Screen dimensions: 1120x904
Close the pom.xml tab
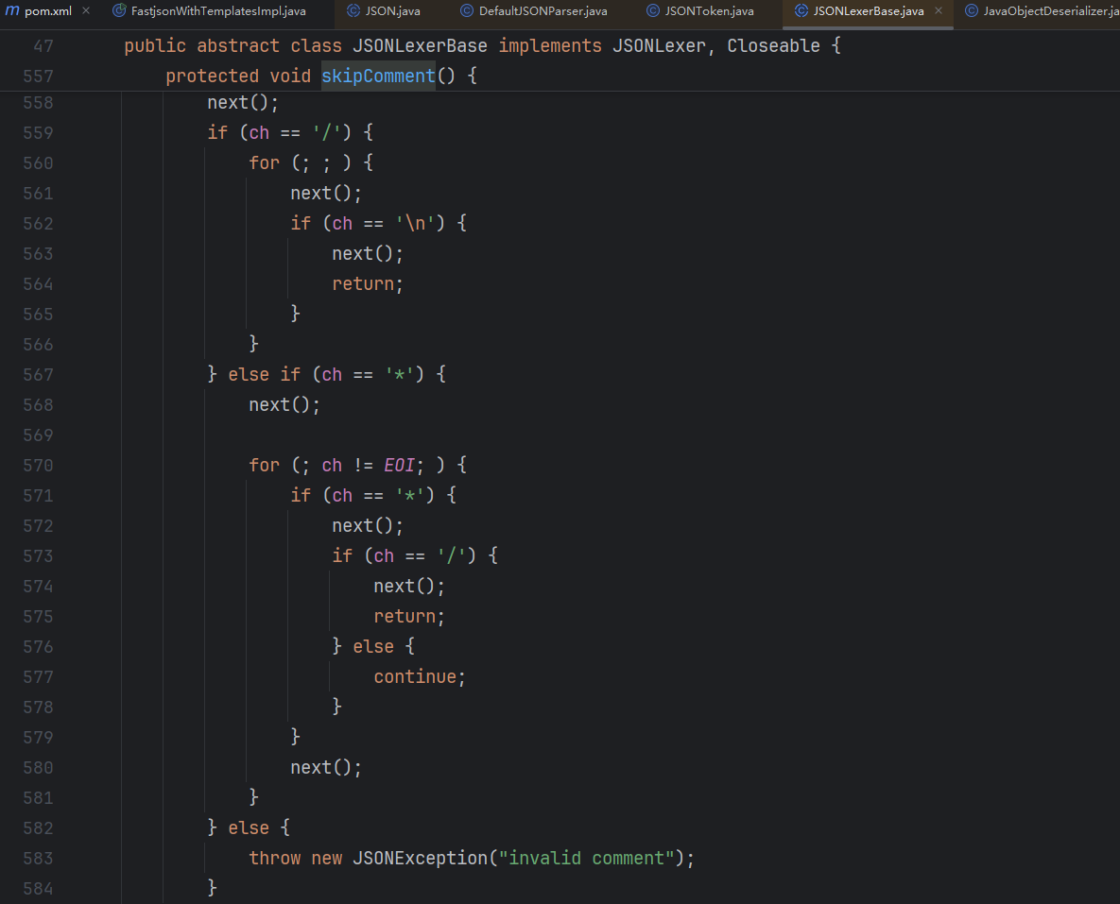[x=86, y=11]
